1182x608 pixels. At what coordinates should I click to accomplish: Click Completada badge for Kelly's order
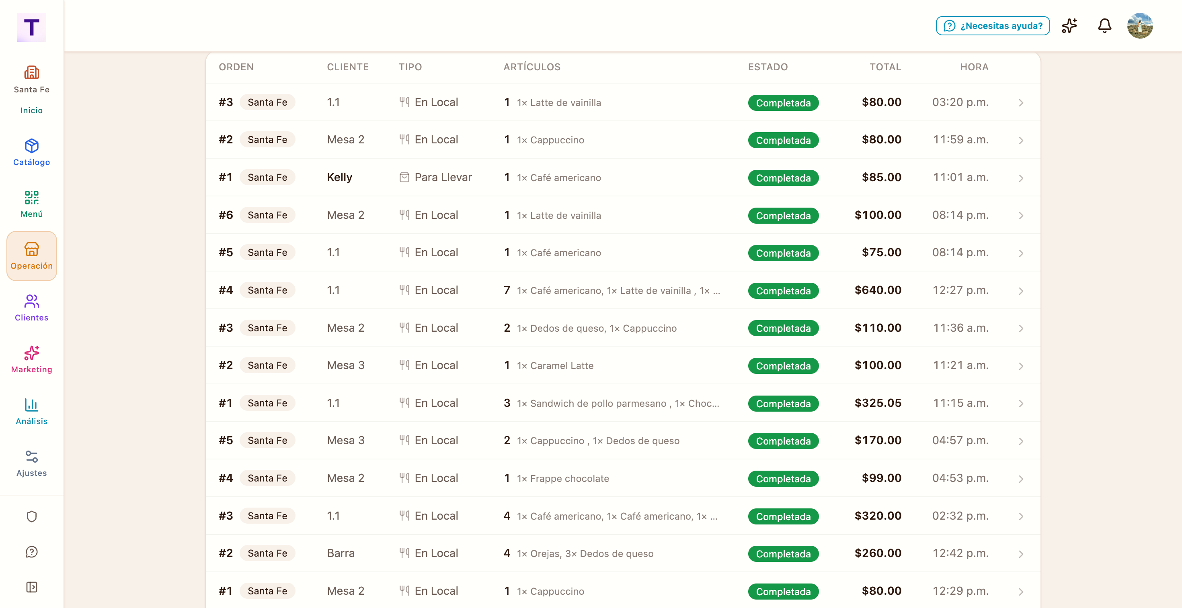click(783, 178)
